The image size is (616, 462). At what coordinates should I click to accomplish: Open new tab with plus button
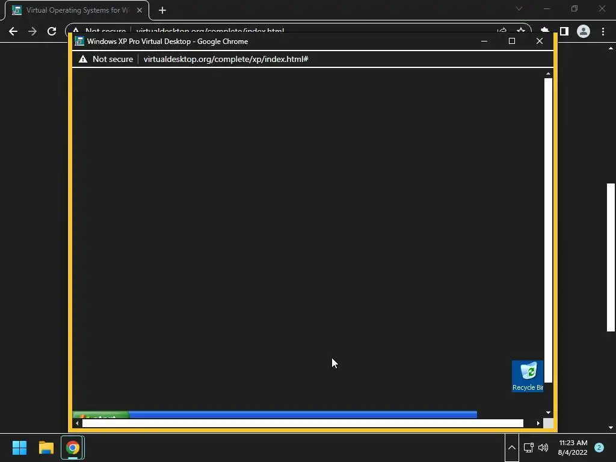point(162,10)
